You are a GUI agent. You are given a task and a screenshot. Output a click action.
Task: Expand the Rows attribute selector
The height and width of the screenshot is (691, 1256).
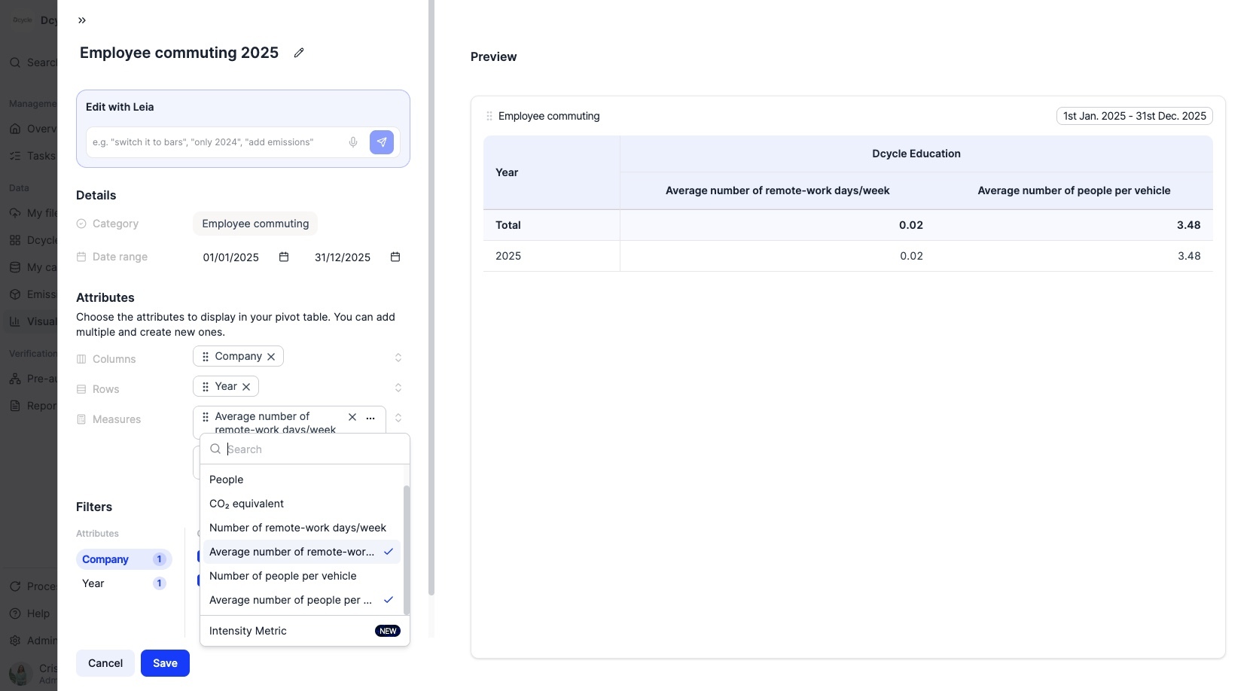pyautogui.click(x=398, y=388)
